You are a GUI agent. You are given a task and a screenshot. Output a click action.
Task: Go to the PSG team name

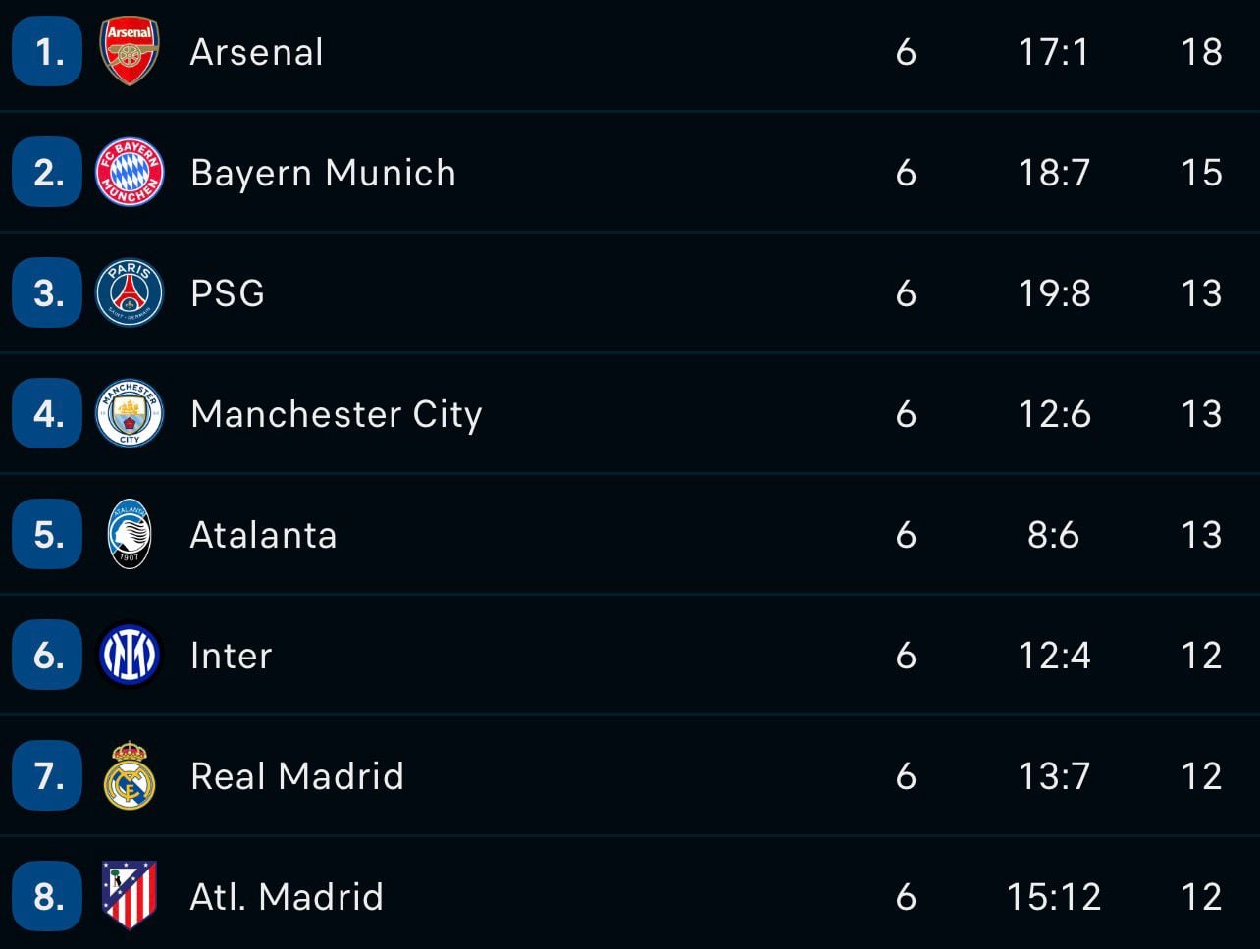point(228,293)
